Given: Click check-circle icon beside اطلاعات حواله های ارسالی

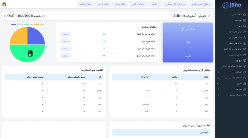Looking at the screenshot, I should [x=245, y=66].
